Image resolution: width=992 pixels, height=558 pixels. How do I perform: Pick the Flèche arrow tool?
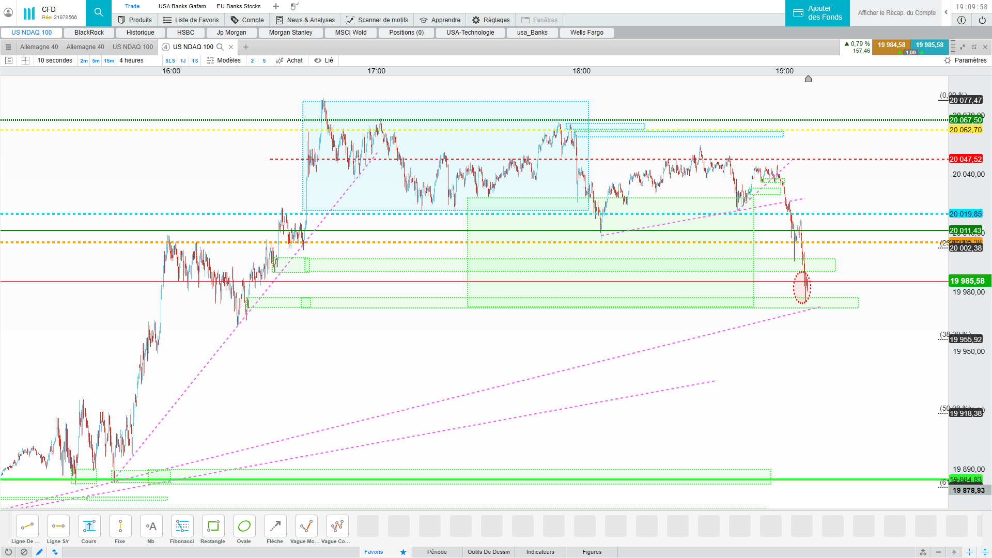pyautogui.click(x=275, y=526)
